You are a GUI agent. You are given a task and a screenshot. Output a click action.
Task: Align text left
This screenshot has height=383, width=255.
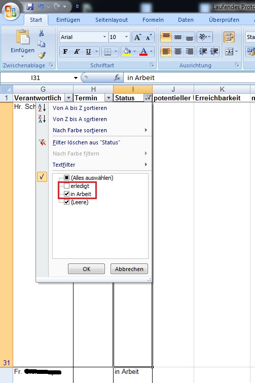pos(166,52)
